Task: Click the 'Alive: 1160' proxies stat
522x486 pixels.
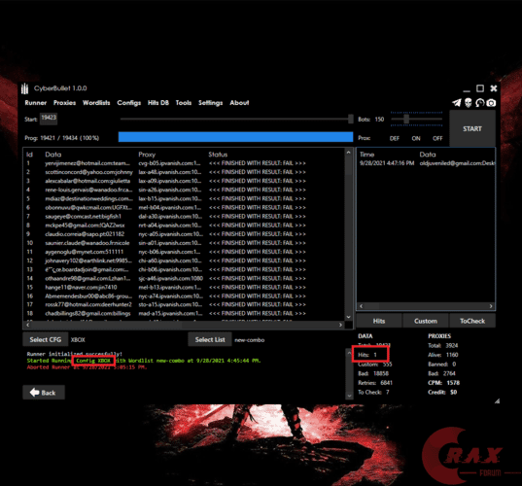Action: click(x=443, y=355)
